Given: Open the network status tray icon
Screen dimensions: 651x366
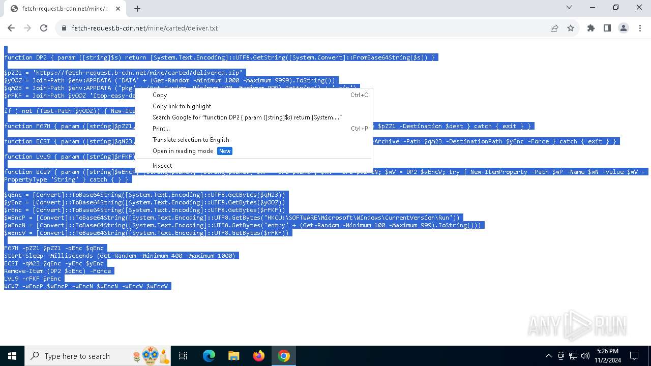Looking at the screenshot, I should (x=573, y=356).
